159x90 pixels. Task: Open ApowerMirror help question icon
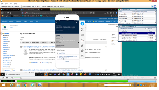pos(82,56)
